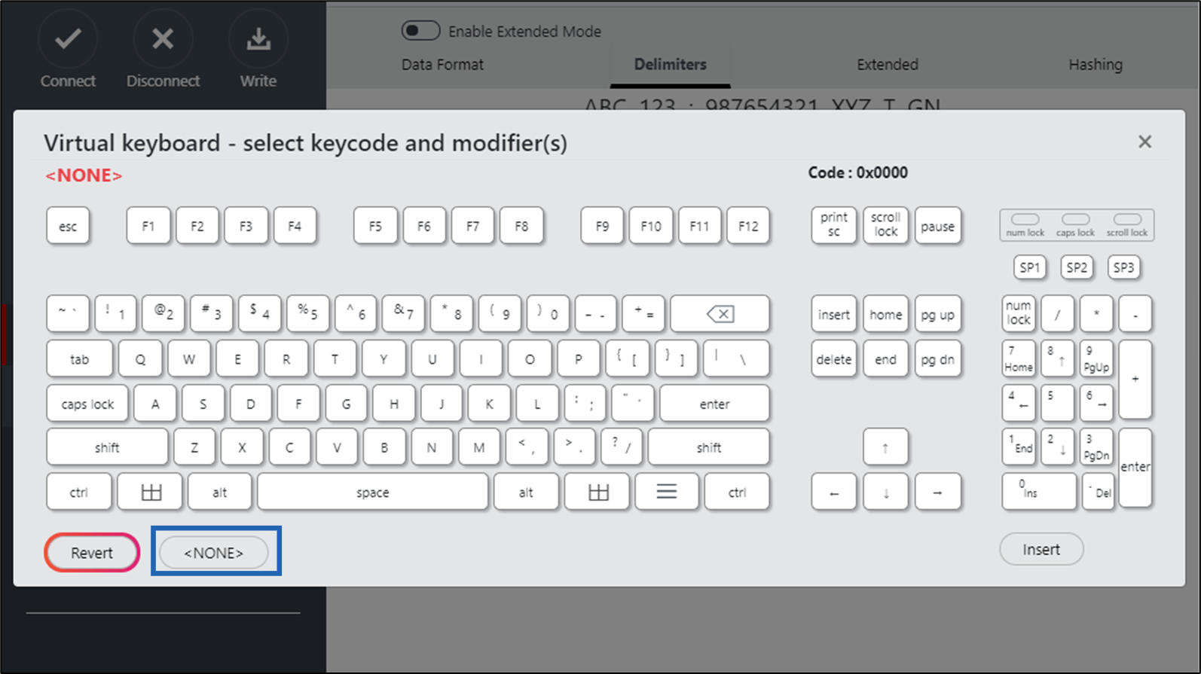This screenshot has width=1201, height=674.
Task: Select the main enter key
Action: tap(714, 404)
